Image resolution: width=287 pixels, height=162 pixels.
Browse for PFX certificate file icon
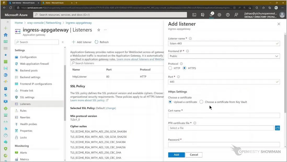(277, 128)
